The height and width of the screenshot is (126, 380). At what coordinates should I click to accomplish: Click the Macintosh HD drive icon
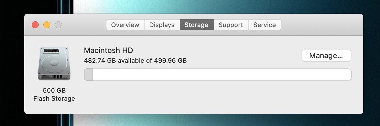pos(54,64)
